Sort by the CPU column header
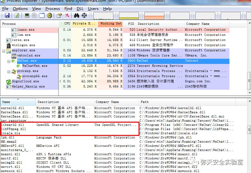 pyautogui.click(x=65, y=24)
